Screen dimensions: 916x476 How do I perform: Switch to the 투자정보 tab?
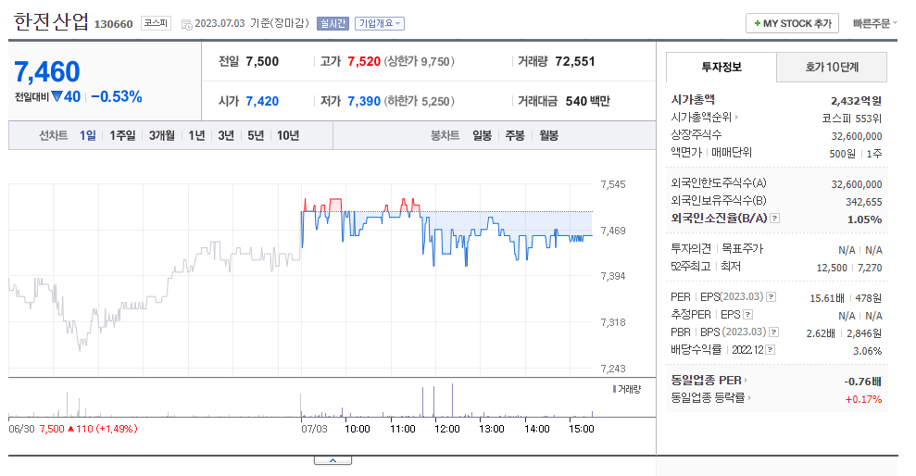coord(722,68)
